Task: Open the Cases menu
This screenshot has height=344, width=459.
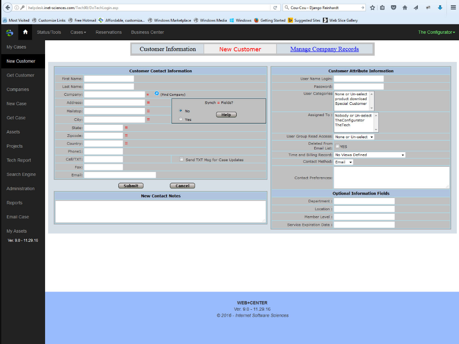Action: [x=78, y=32]
